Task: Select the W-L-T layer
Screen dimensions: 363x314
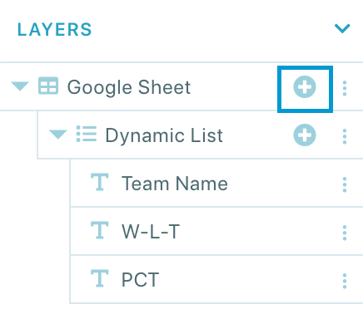Action: tap(216, 231)
